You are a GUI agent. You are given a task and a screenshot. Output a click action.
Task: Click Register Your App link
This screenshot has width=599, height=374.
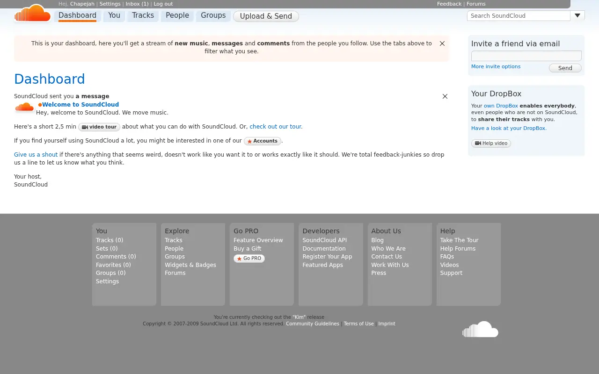[x=327, y=257]
